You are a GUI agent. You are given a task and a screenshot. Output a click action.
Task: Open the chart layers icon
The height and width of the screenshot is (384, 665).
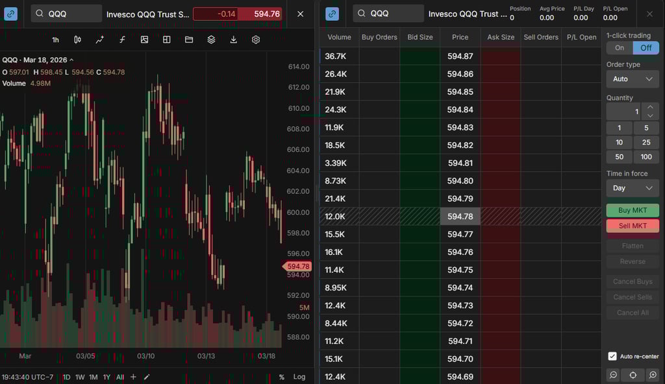click(211, 40)
